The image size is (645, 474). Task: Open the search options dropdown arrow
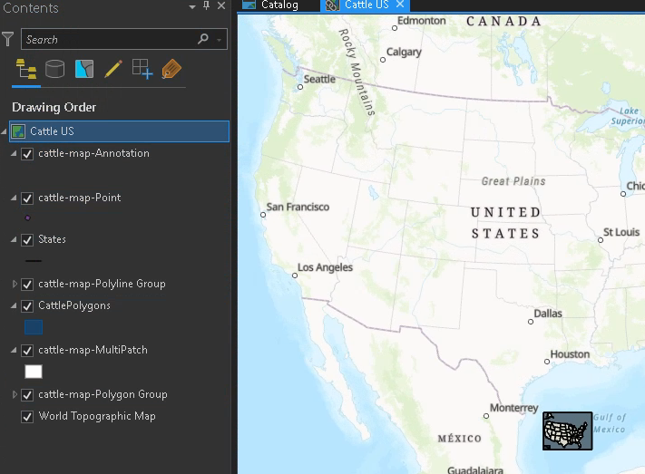[x=220, y=40]
